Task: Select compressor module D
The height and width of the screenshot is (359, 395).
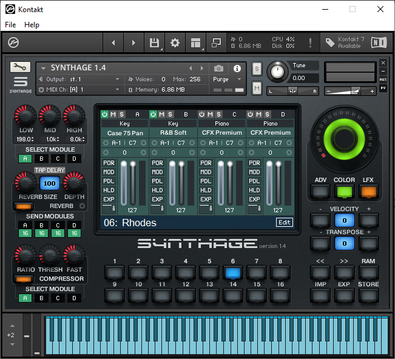Action: click(x=74, y=298)
